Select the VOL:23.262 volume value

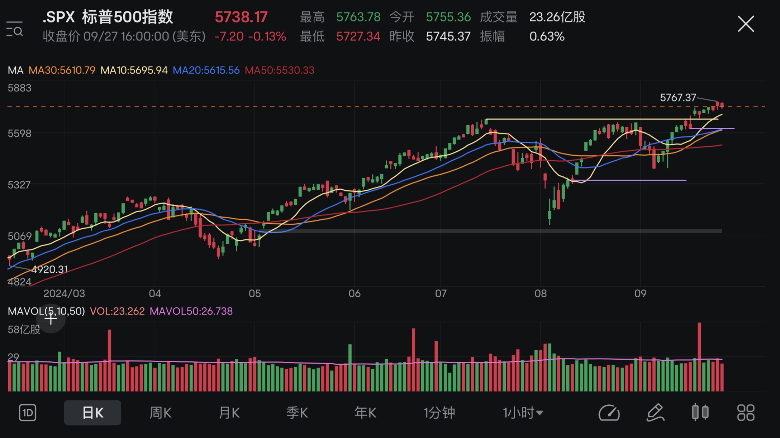tap(117, 311)
